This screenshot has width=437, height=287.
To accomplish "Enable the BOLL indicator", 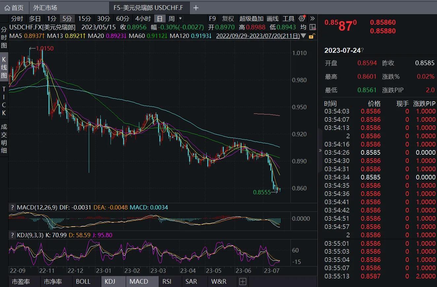I will pos(83,281).
